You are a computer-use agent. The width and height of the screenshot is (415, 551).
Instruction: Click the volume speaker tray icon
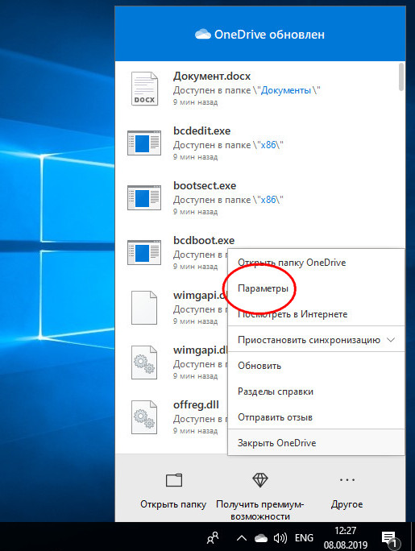tap(280, 537)
